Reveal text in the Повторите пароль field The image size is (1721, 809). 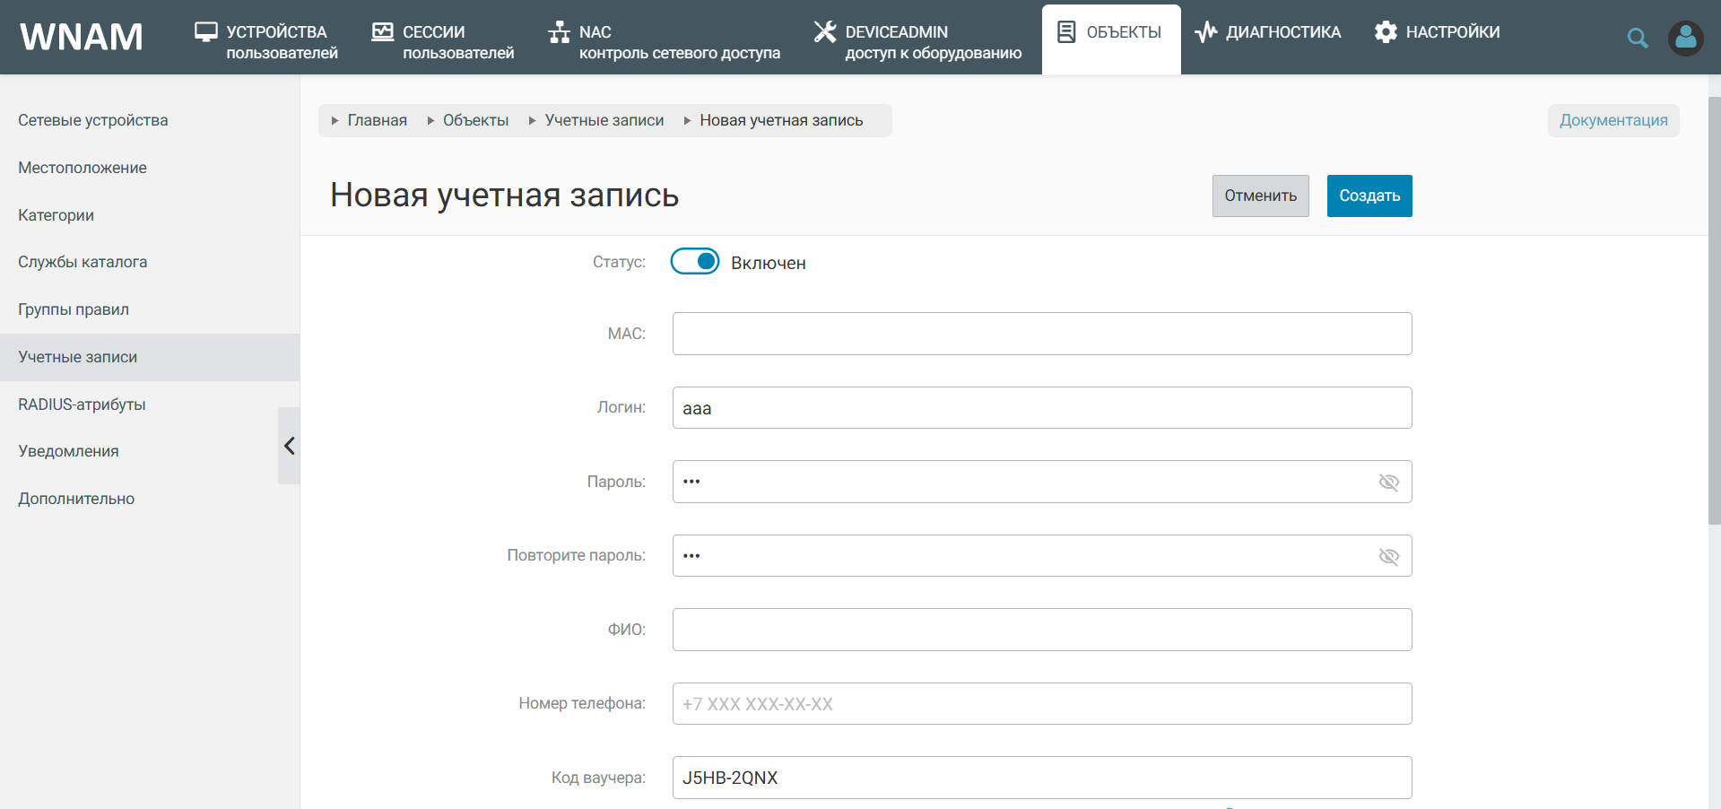coord(1388,557)
